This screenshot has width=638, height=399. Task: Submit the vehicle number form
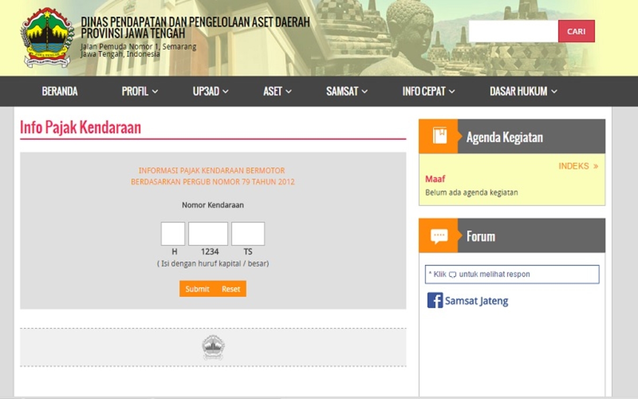point(197,289)
